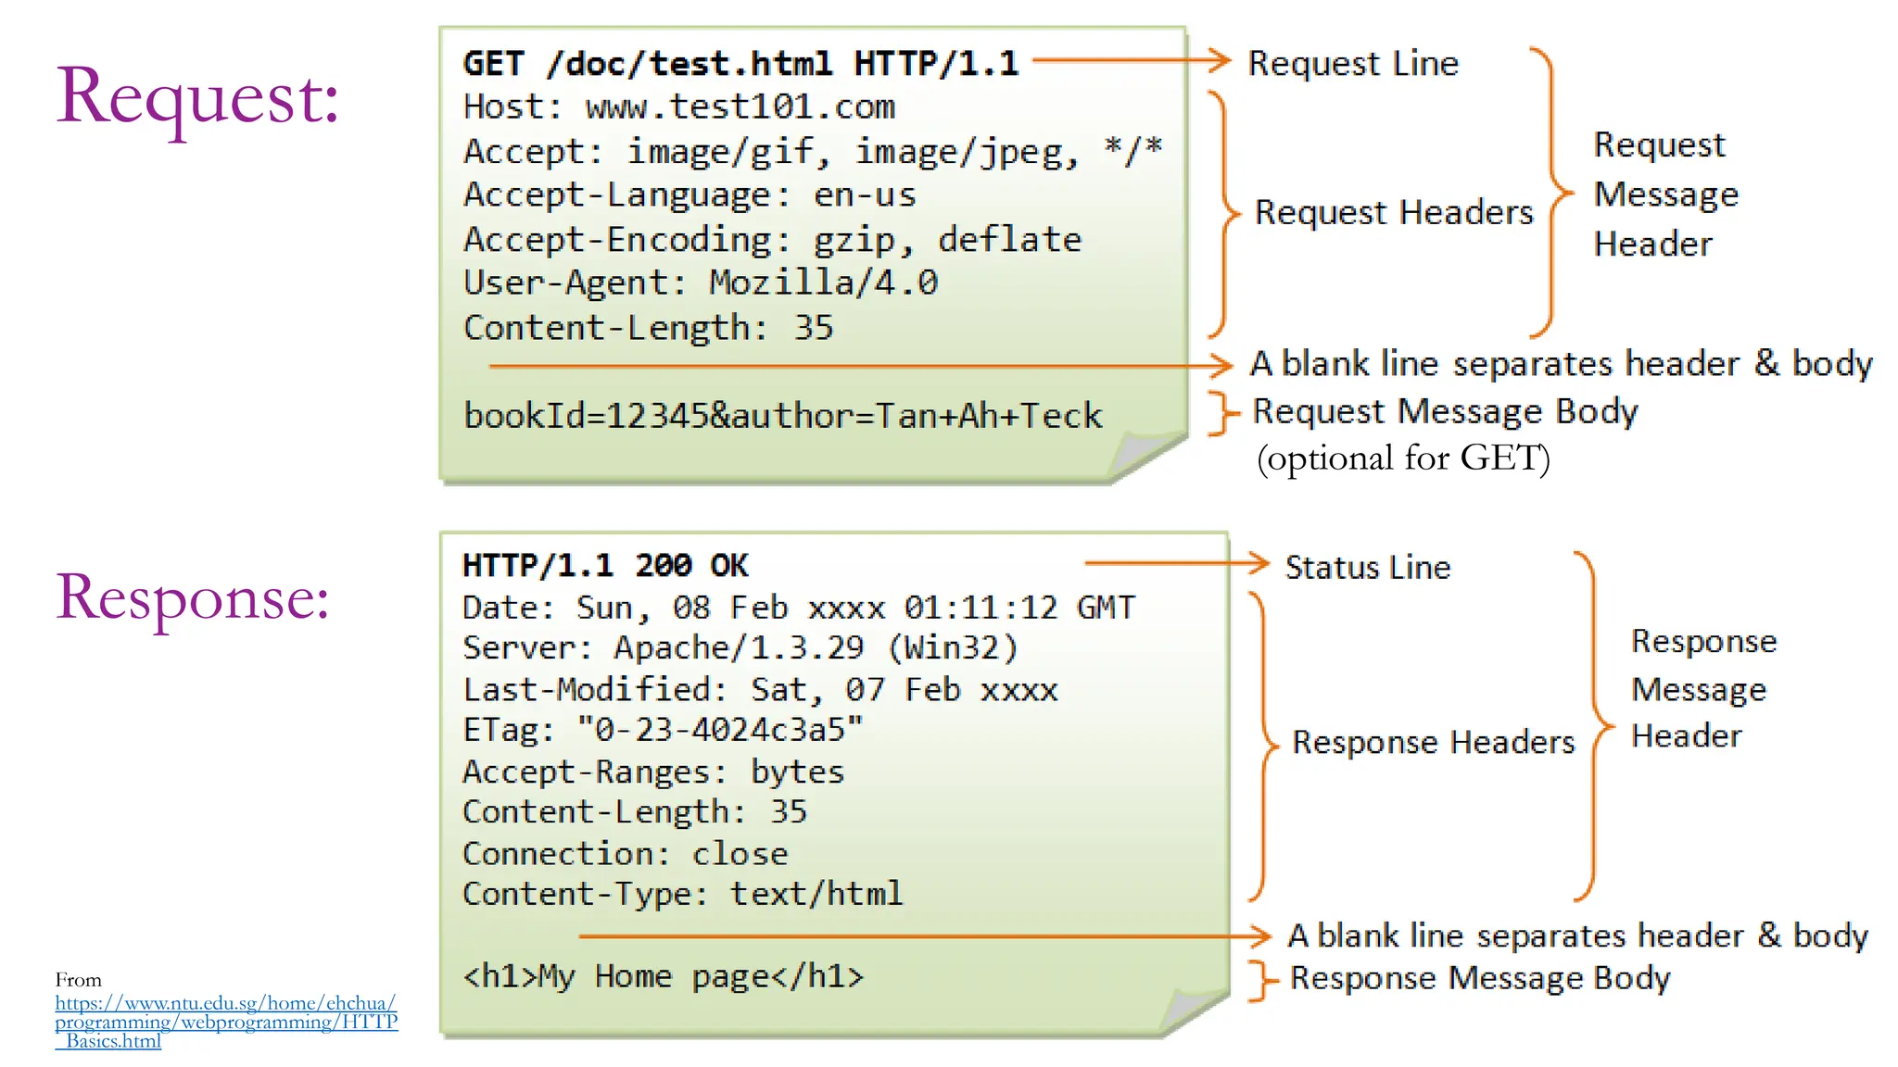The height and width of the screenshot is (1067, 1898).
Task: Click the arrow pointing to Status Line
Action: pos(1175,562)
